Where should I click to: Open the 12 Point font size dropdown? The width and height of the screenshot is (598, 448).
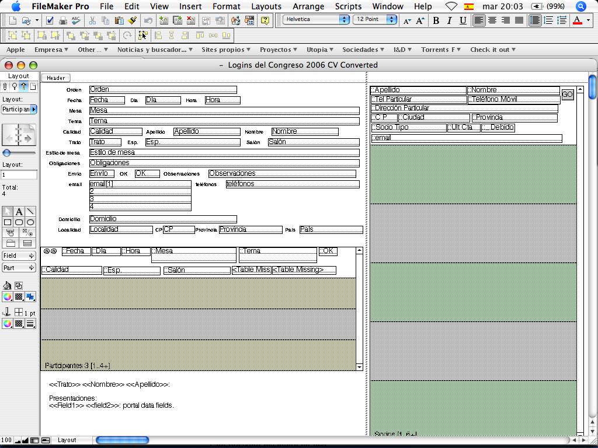(374, 19)
